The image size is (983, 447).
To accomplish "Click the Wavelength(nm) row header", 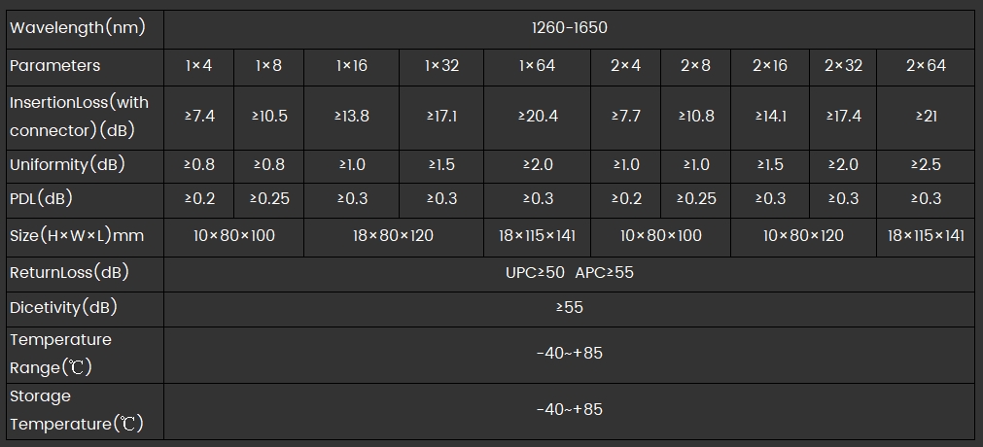I will (85, 29).
